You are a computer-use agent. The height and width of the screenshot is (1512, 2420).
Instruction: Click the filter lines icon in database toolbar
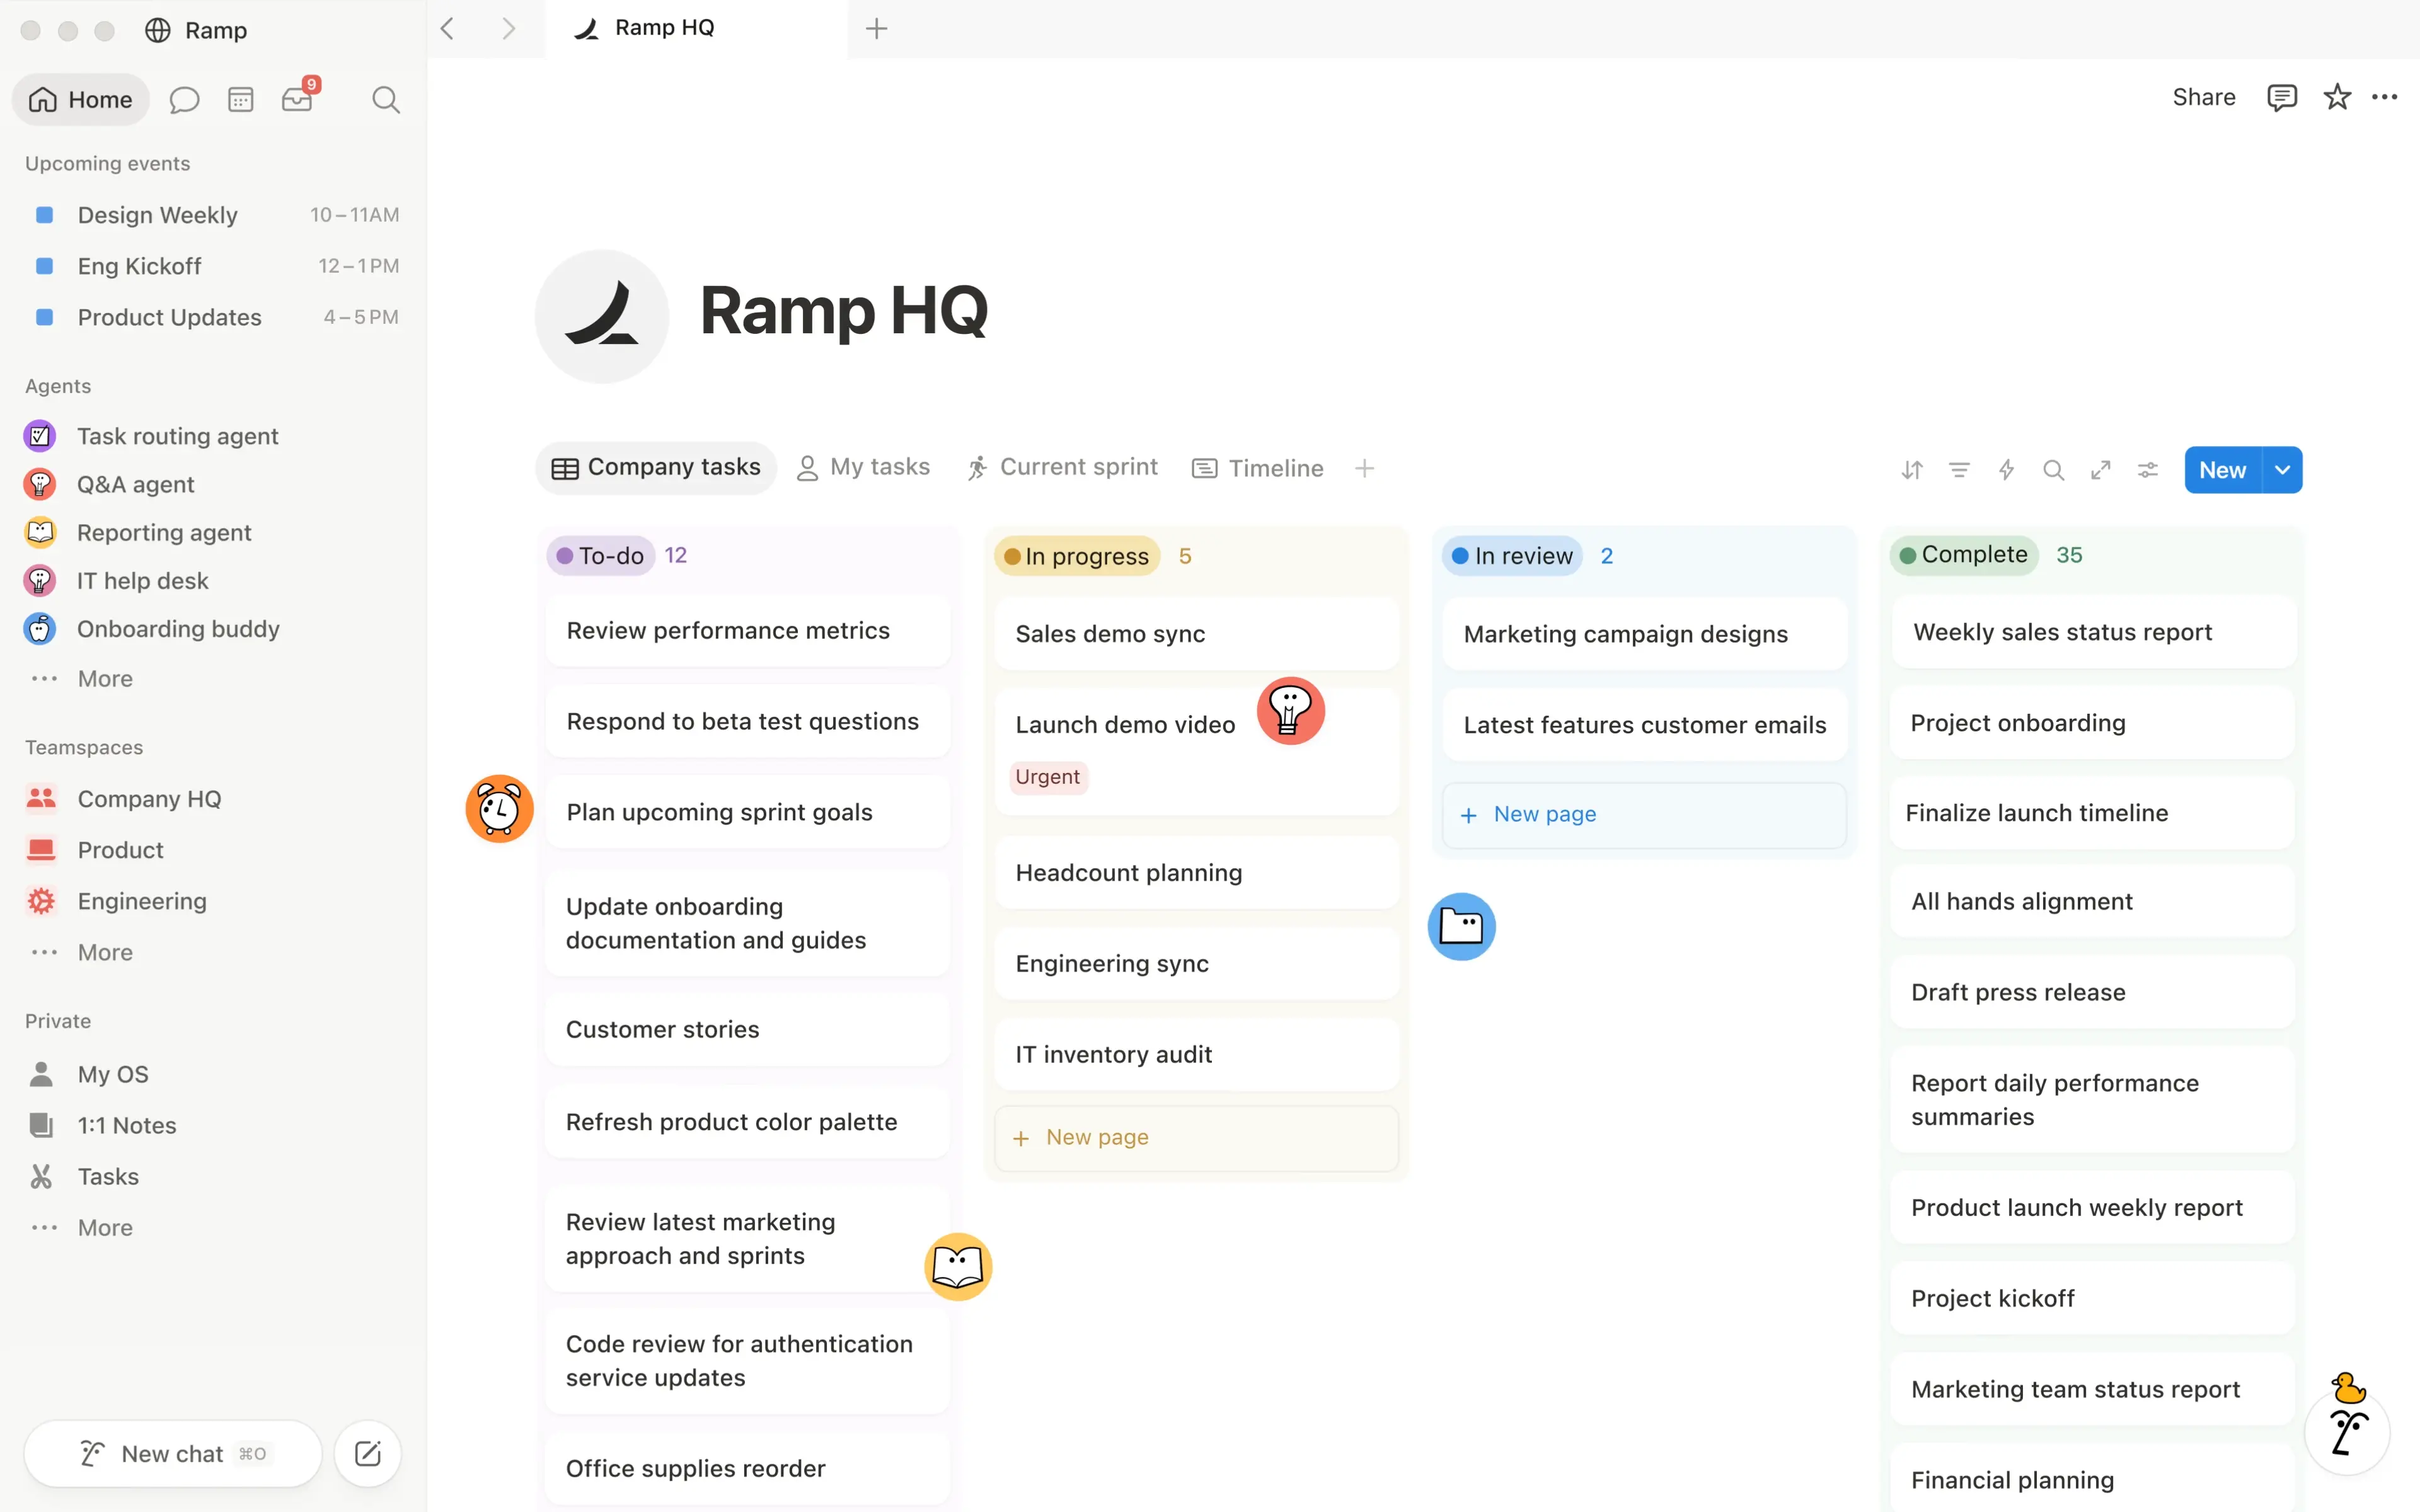[1959, 470]
